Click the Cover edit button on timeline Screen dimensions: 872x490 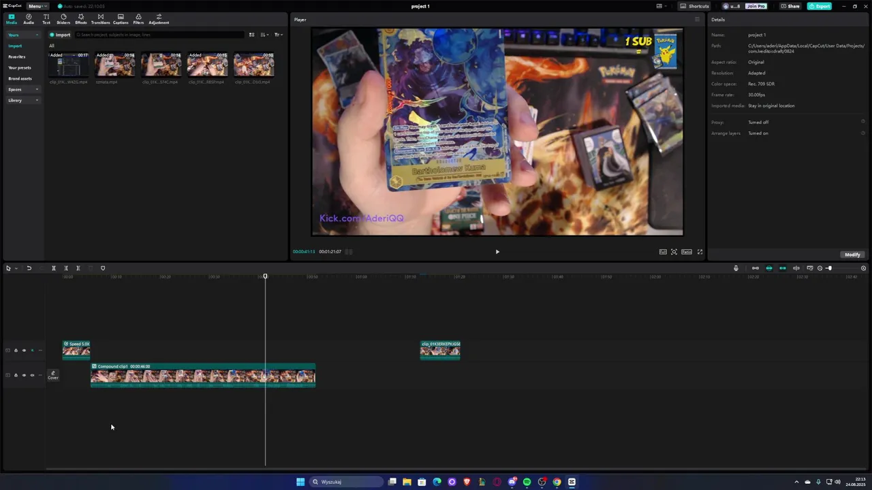tap(53, 375)
